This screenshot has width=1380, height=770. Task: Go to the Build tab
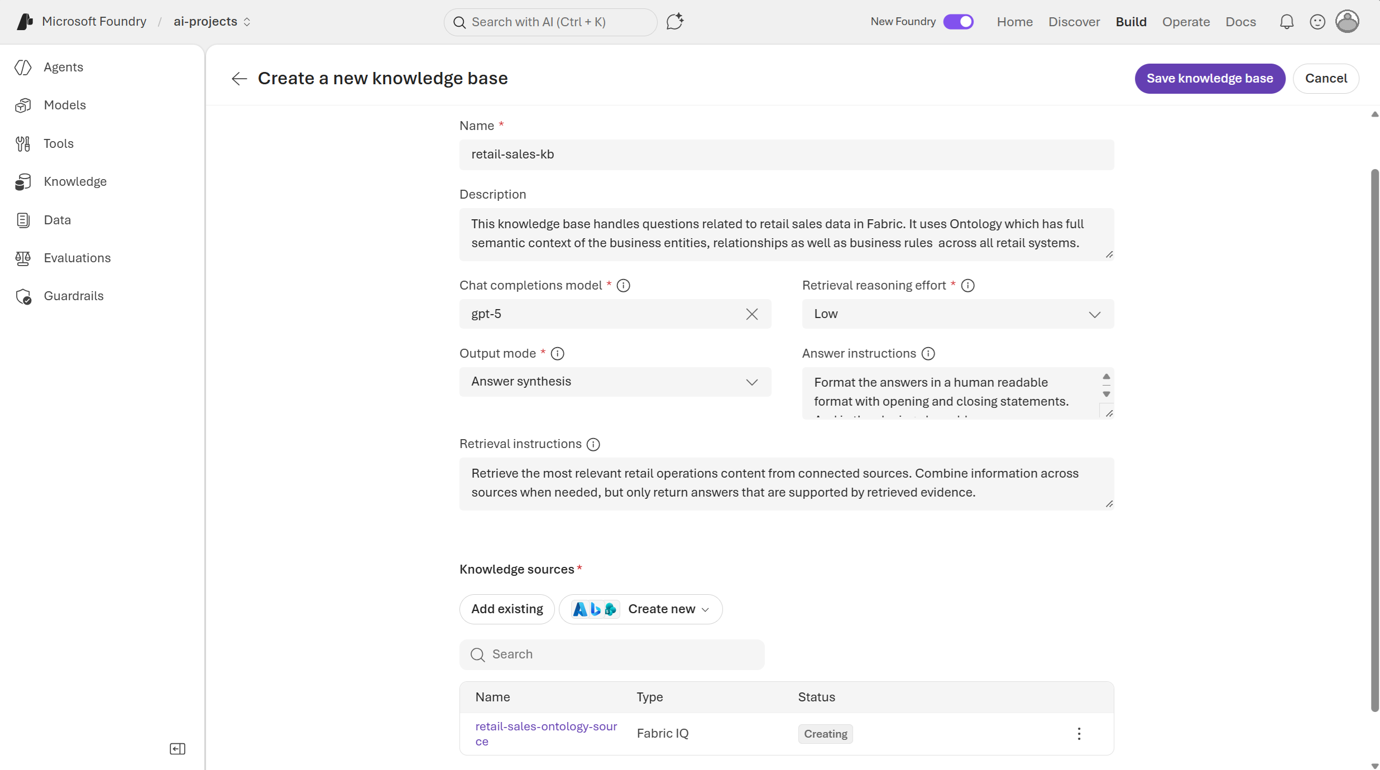[1130, 22]
